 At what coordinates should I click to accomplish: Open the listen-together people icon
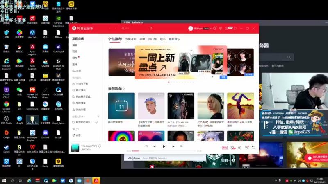247,148
